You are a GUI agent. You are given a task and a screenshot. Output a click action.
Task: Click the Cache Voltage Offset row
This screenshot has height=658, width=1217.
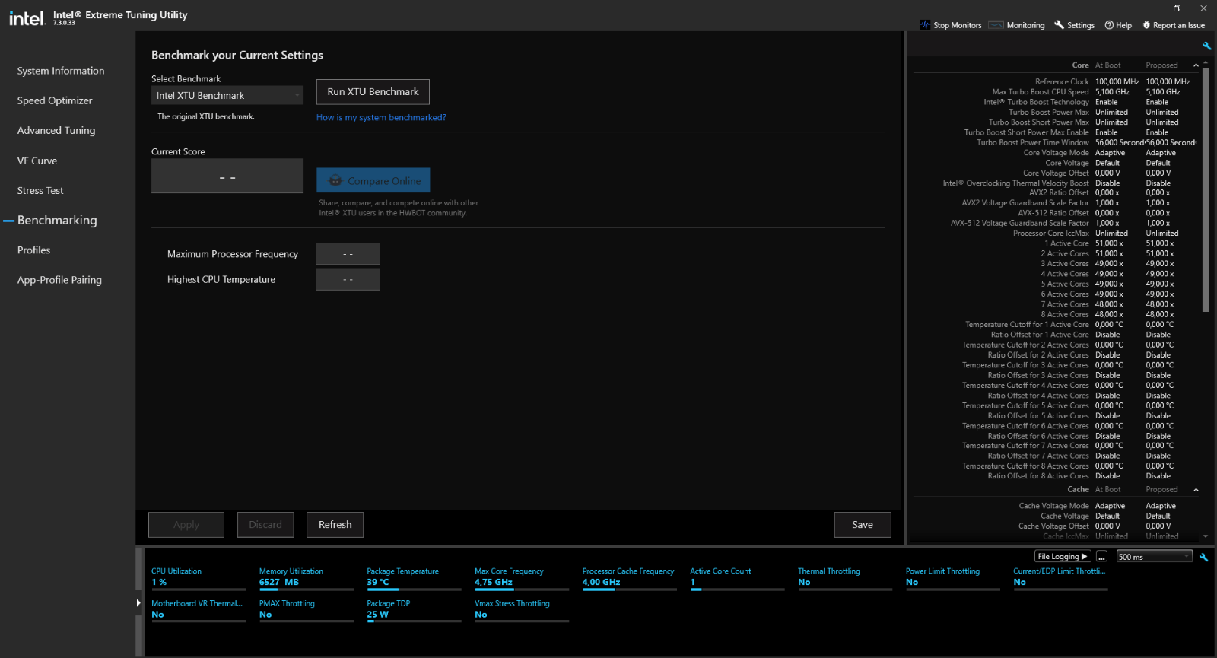coord(1056,526)
